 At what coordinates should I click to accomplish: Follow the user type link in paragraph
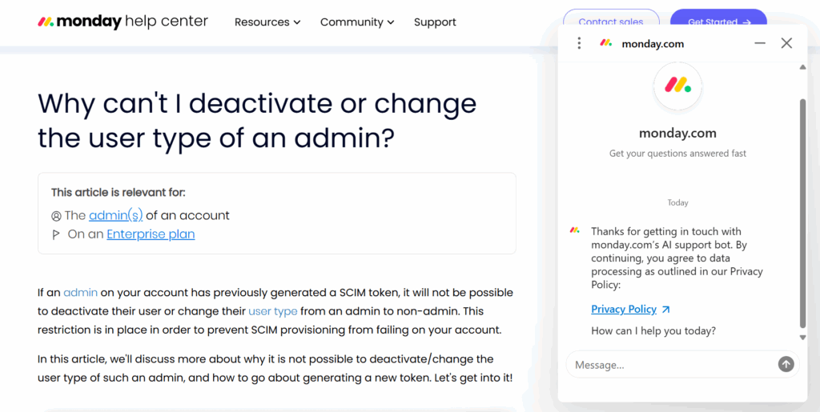[x=273, y=311]
